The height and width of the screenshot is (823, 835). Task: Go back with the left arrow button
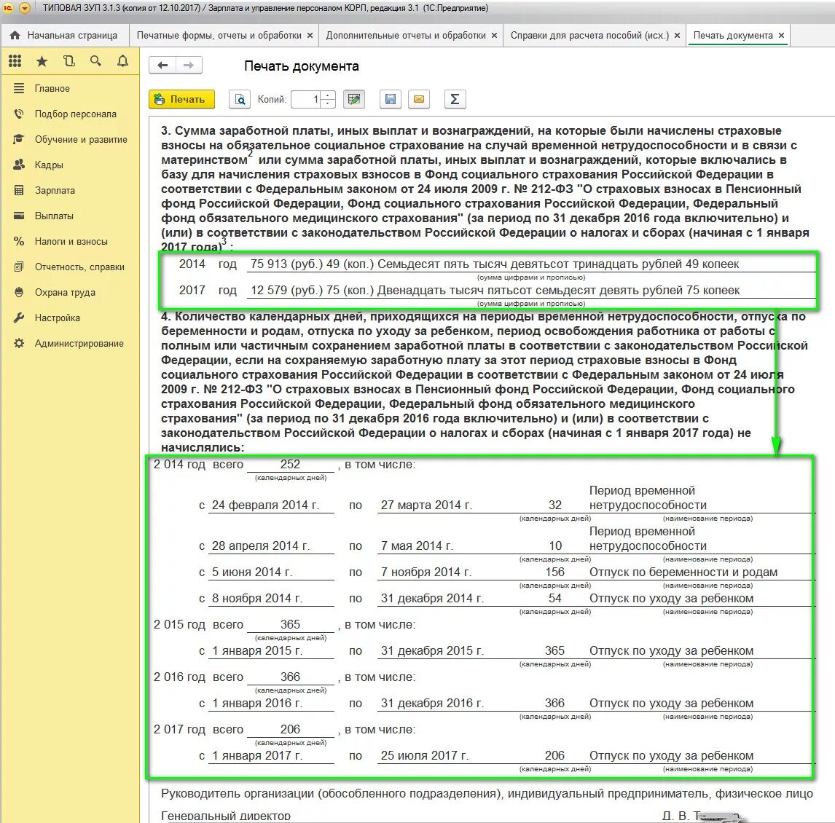click(162, 65)
